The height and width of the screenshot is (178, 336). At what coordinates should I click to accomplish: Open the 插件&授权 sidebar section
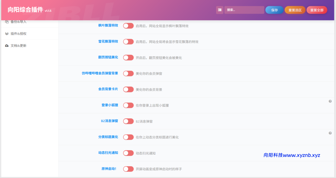coord(30,34)
